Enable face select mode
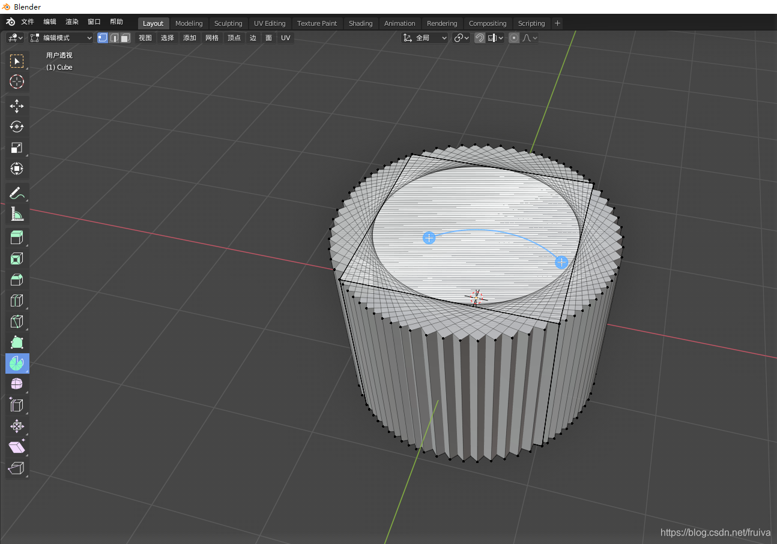 pyautogui.click(x=125, y=38)
